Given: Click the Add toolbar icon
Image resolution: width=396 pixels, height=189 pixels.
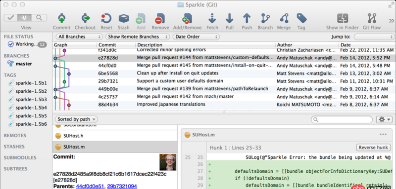Looking at the screenshot, I should 141,18.
